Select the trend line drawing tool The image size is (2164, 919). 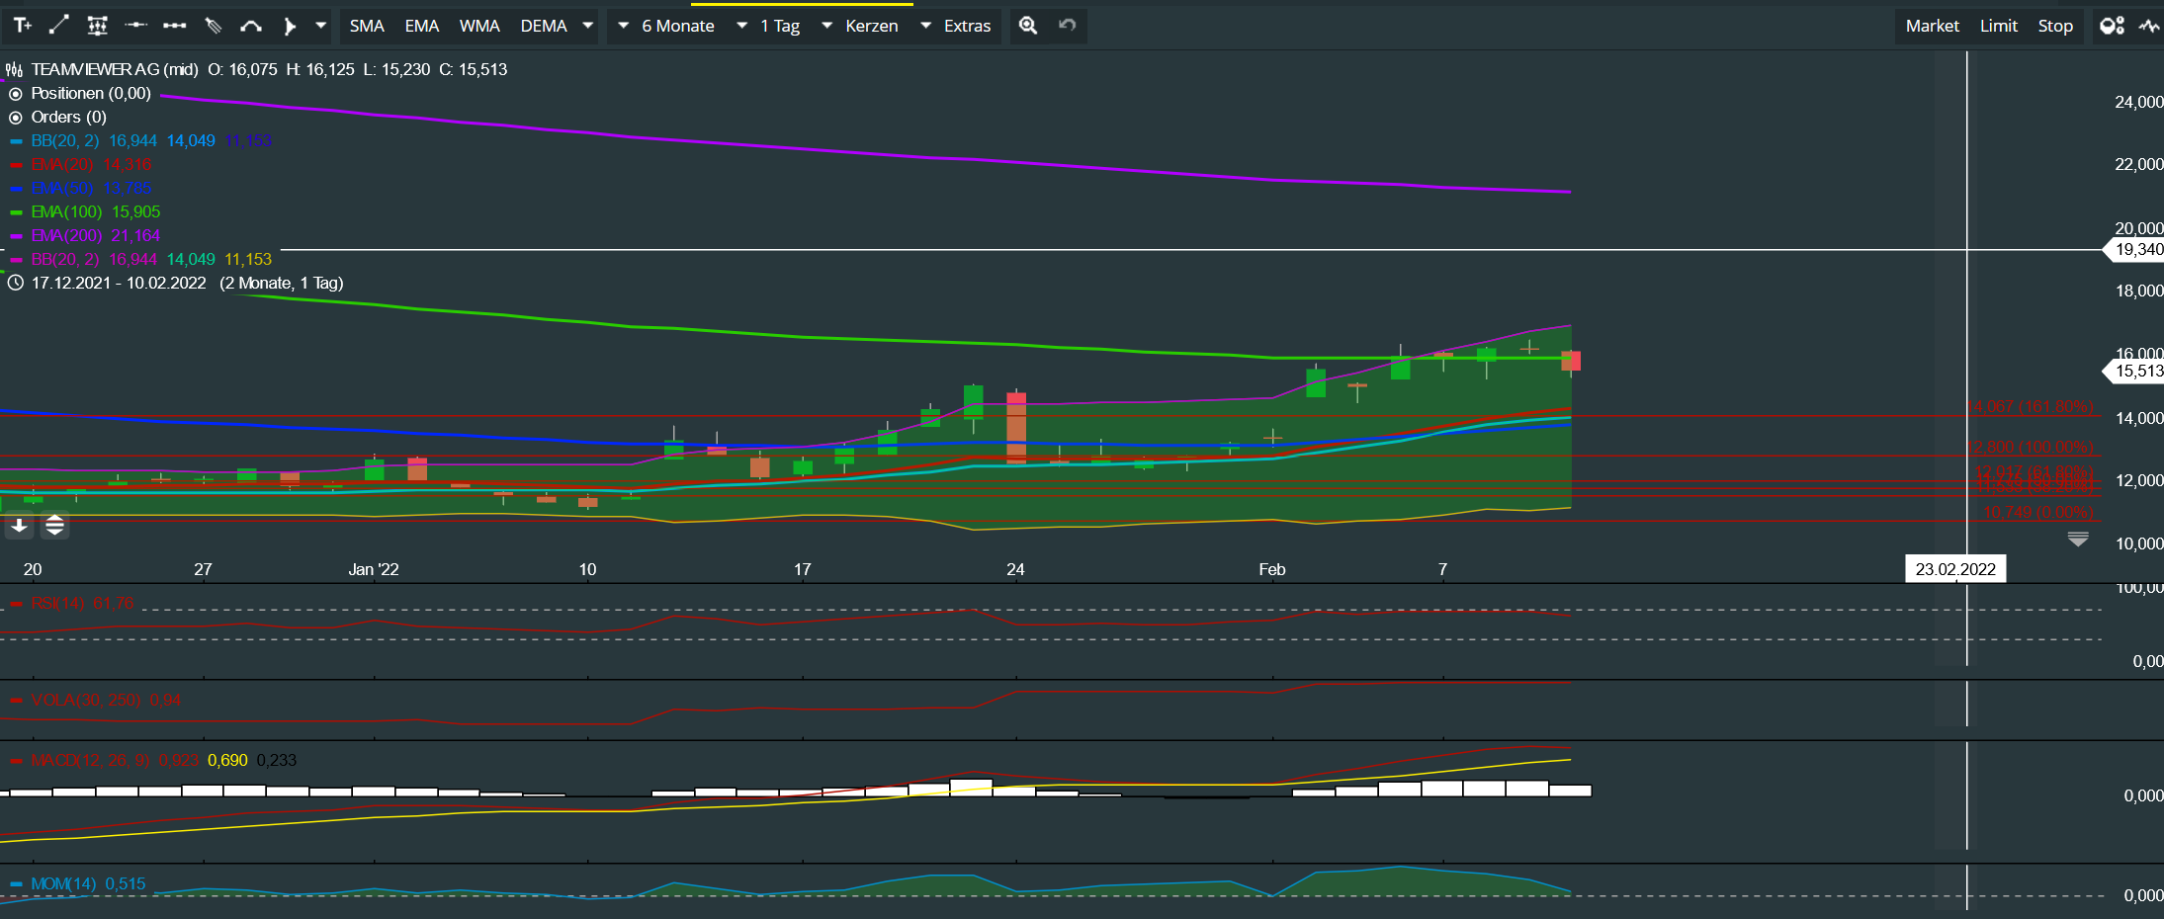[59, 26]
